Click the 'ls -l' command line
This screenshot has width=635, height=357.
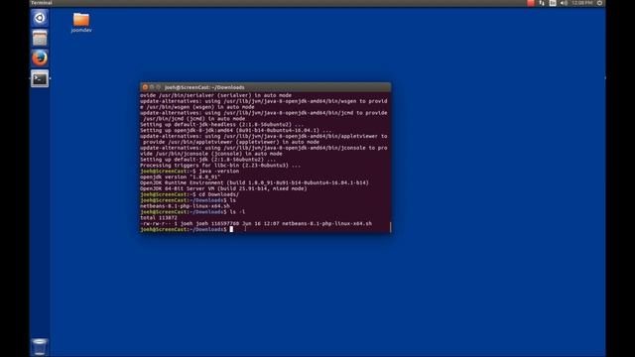(192, 212)
